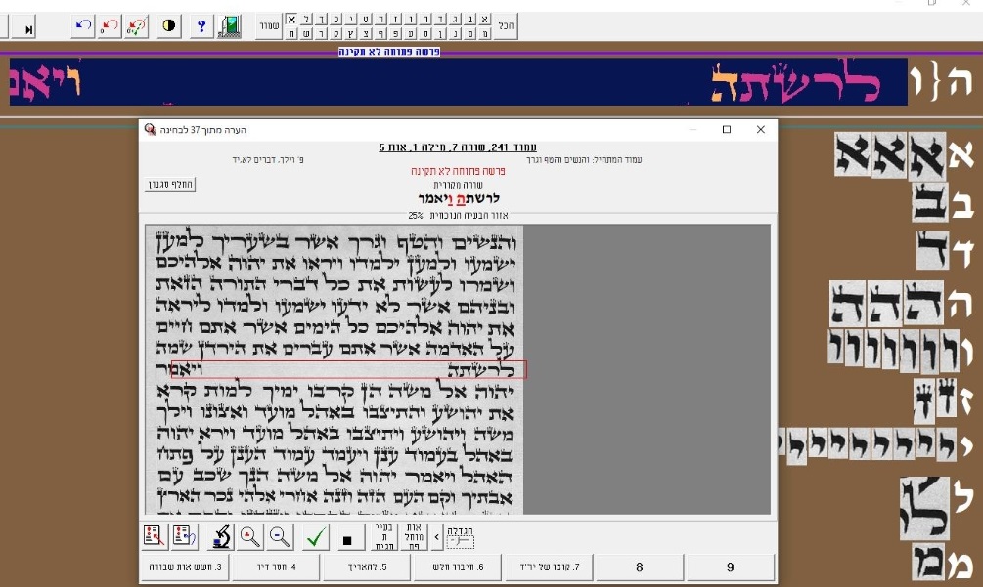Zoom in using the magnifier plus icon

(251, 535)
